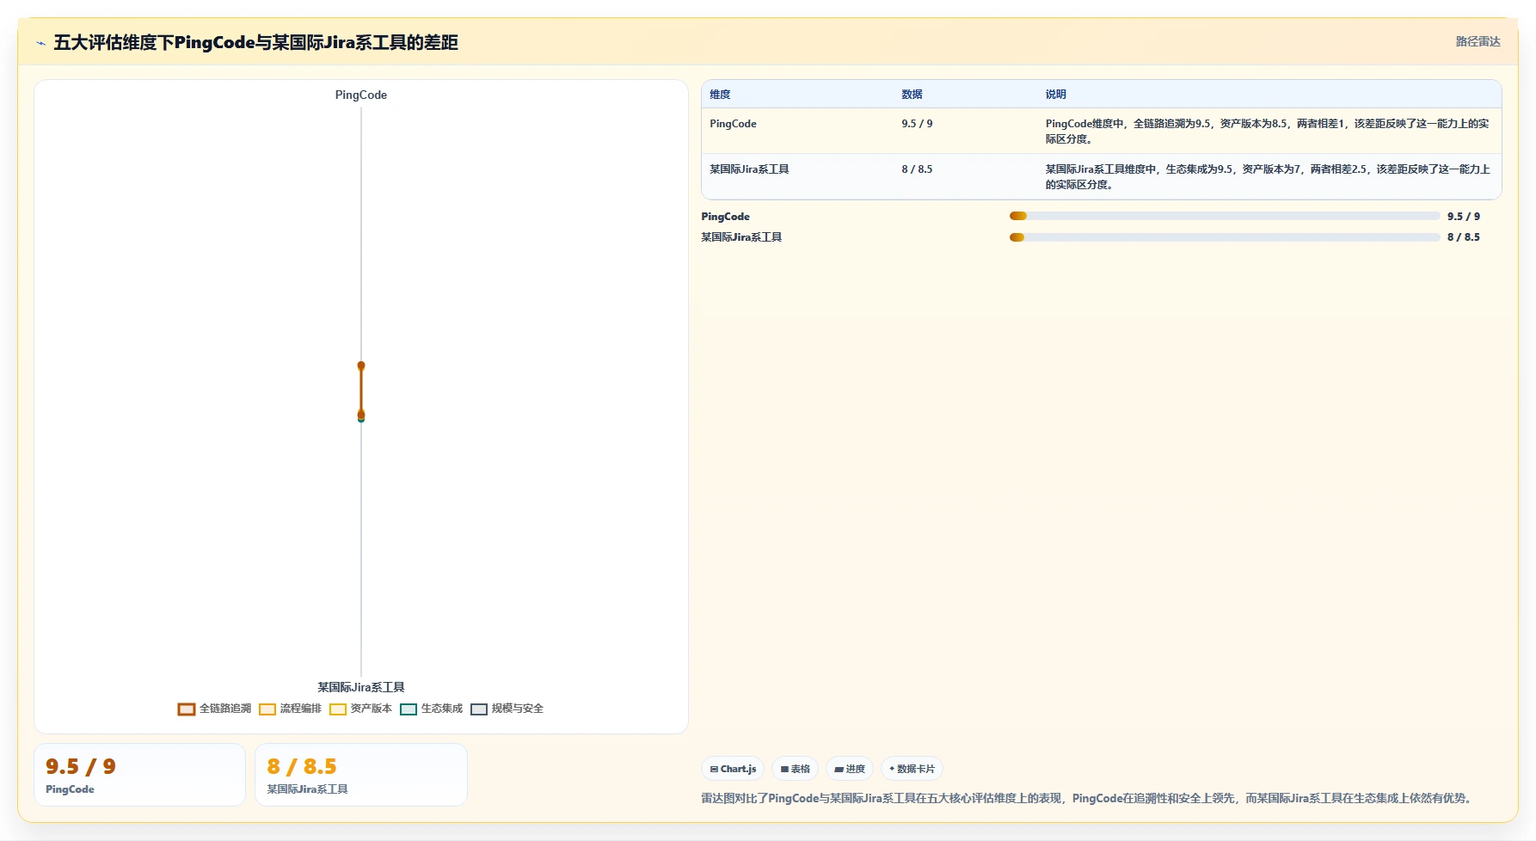Click the lower data point on the radar chart
Image resolution: width=1536 pixels, height=841 pixels.
coord(361,416)
